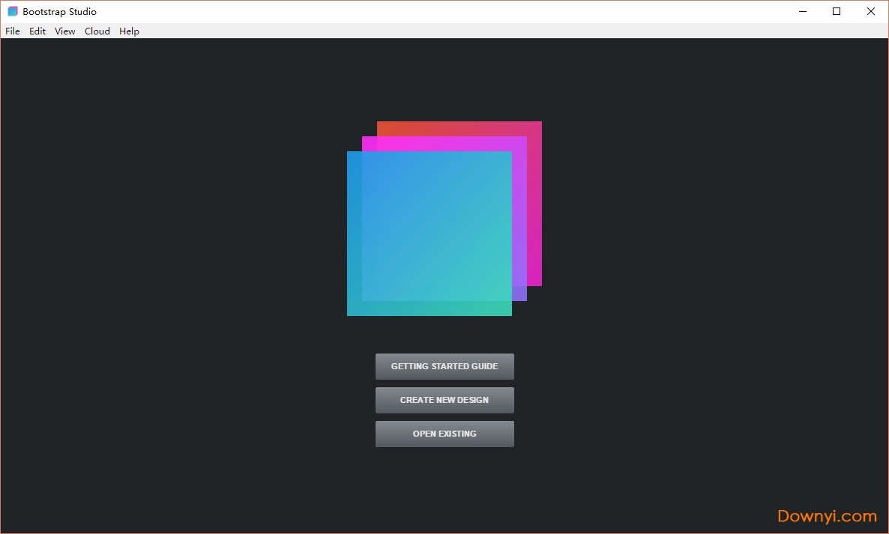This screenshot has width=889, height=534.
Task: Close the Bootstrap Studio window
Action: point(871,11)
